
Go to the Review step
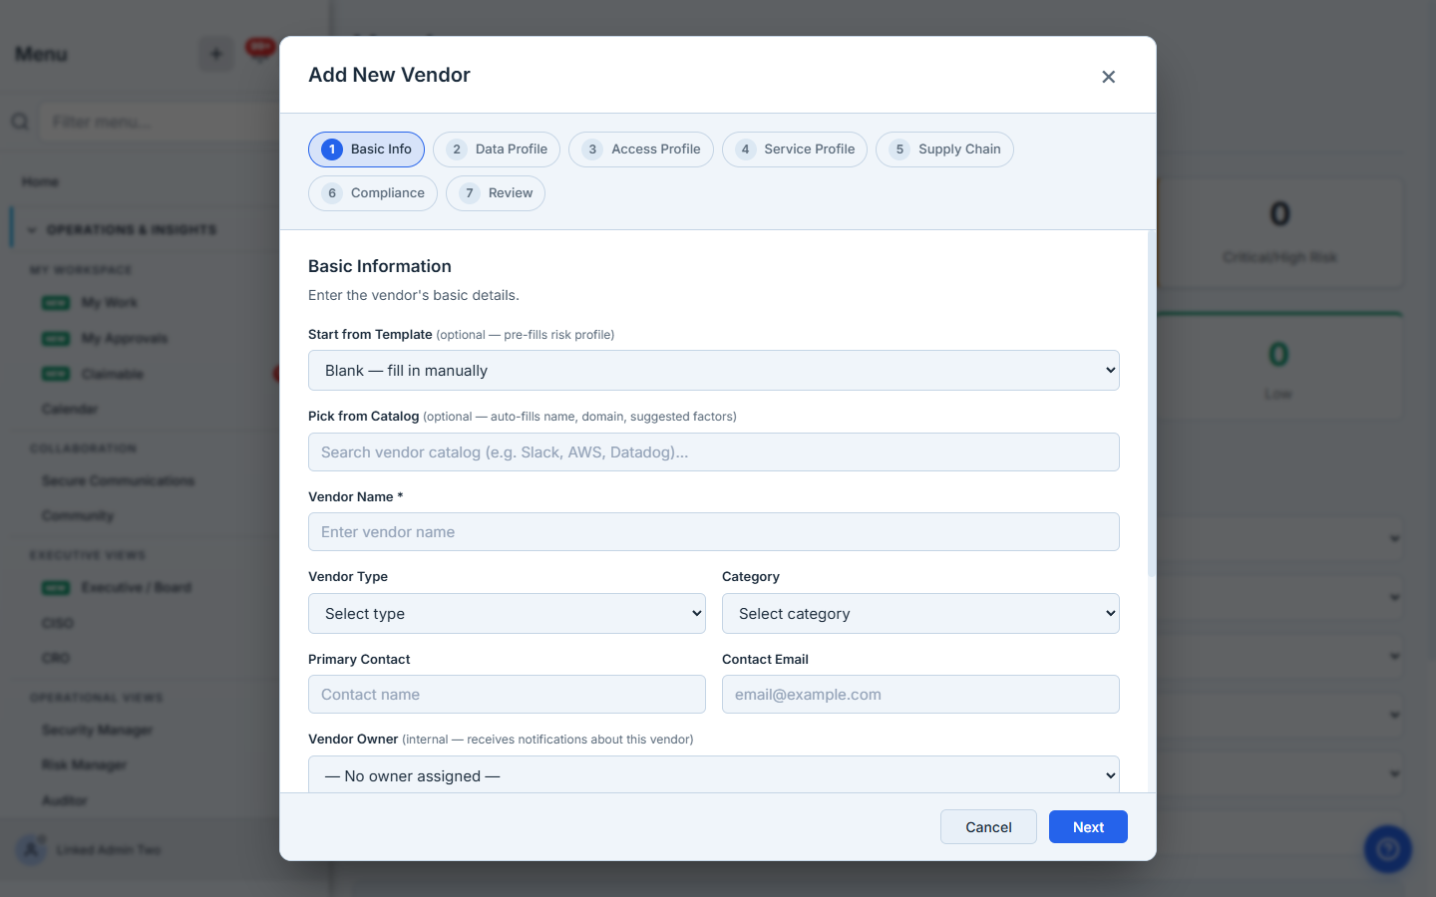(496, 193)
